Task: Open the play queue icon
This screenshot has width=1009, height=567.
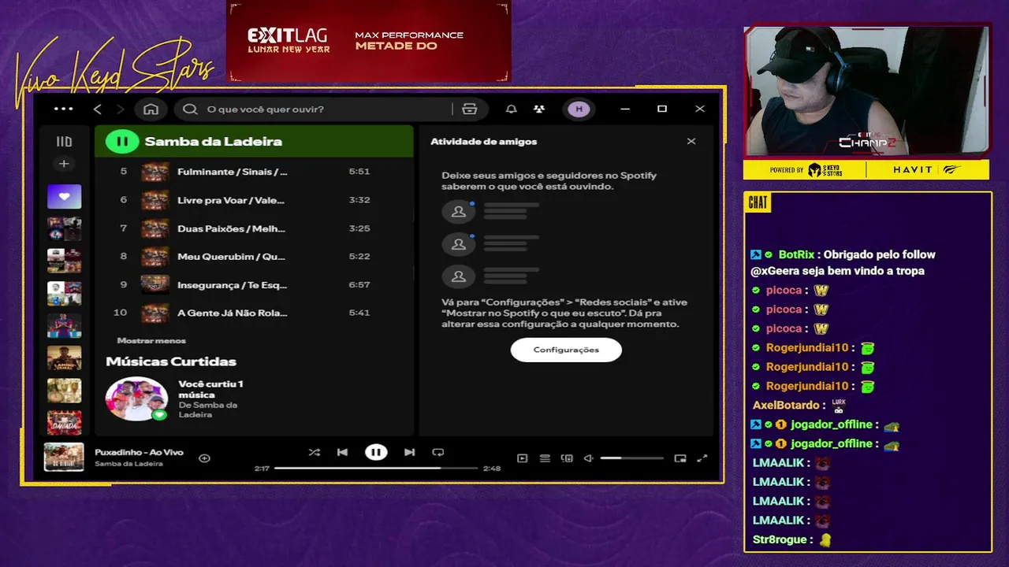Action: (x=545, y=458)
